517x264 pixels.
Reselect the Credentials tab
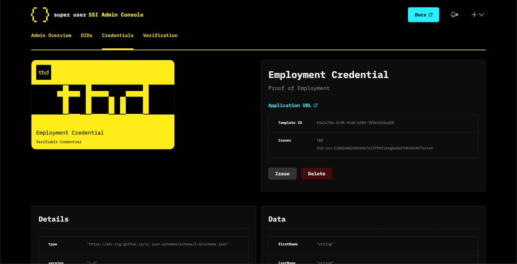tap(118, 35)
